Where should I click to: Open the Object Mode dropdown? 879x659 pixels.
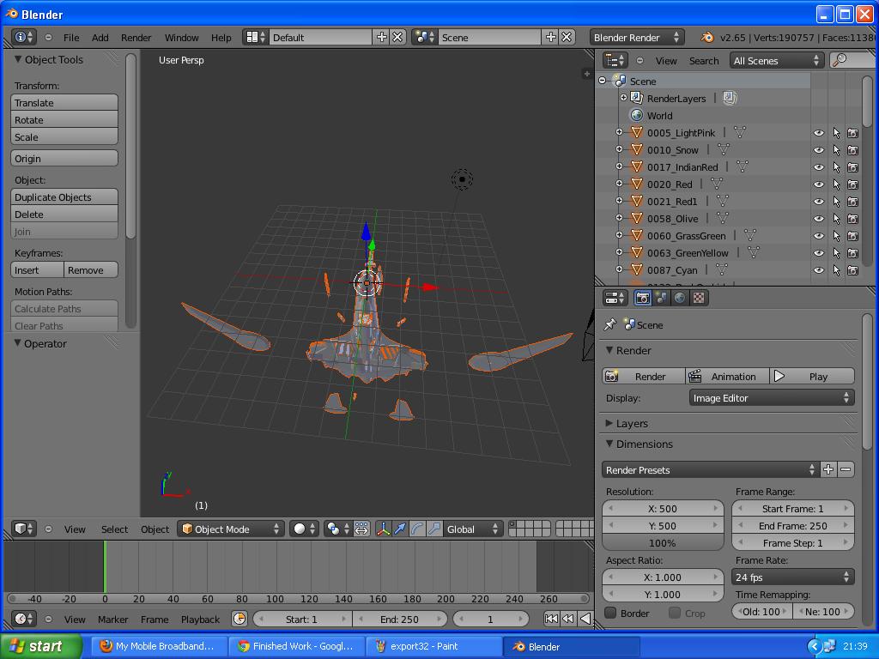[x=230, y=529]
